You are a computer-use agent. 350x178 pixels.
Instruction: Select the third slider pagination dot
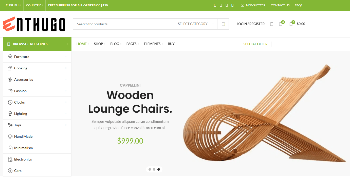pos(159,169)
